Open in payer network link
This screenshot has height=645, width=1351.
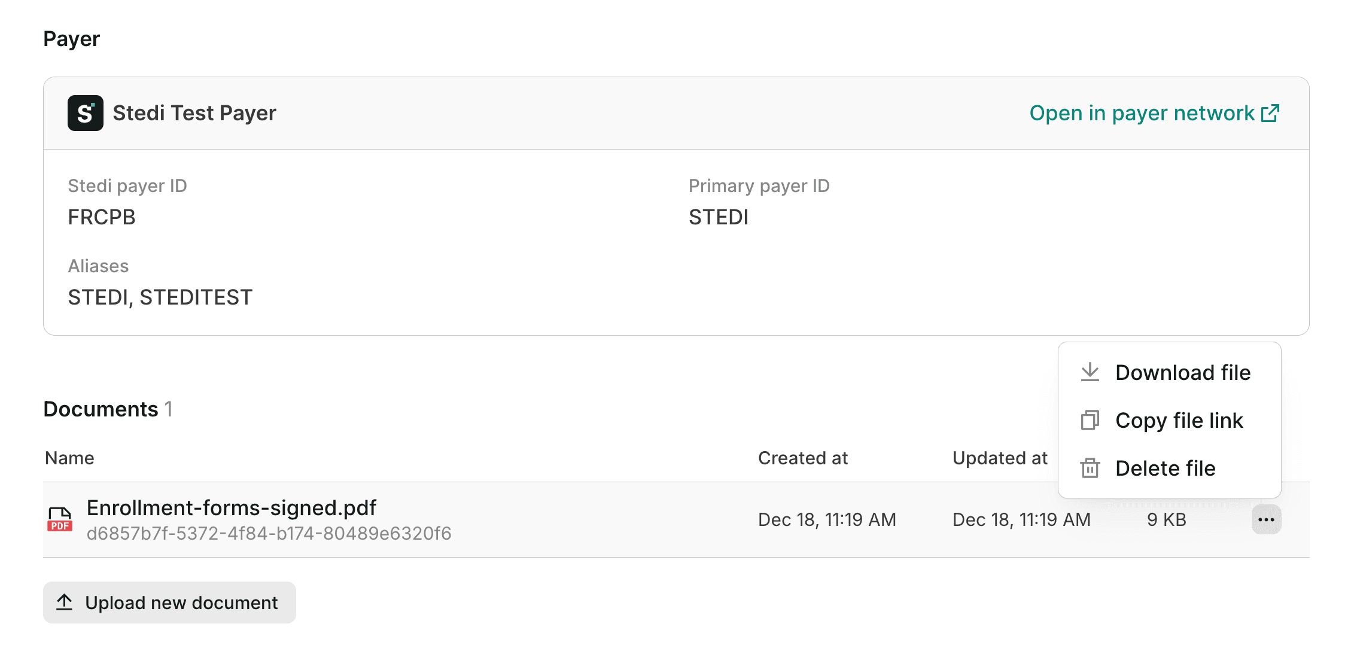click(1142, 113)
